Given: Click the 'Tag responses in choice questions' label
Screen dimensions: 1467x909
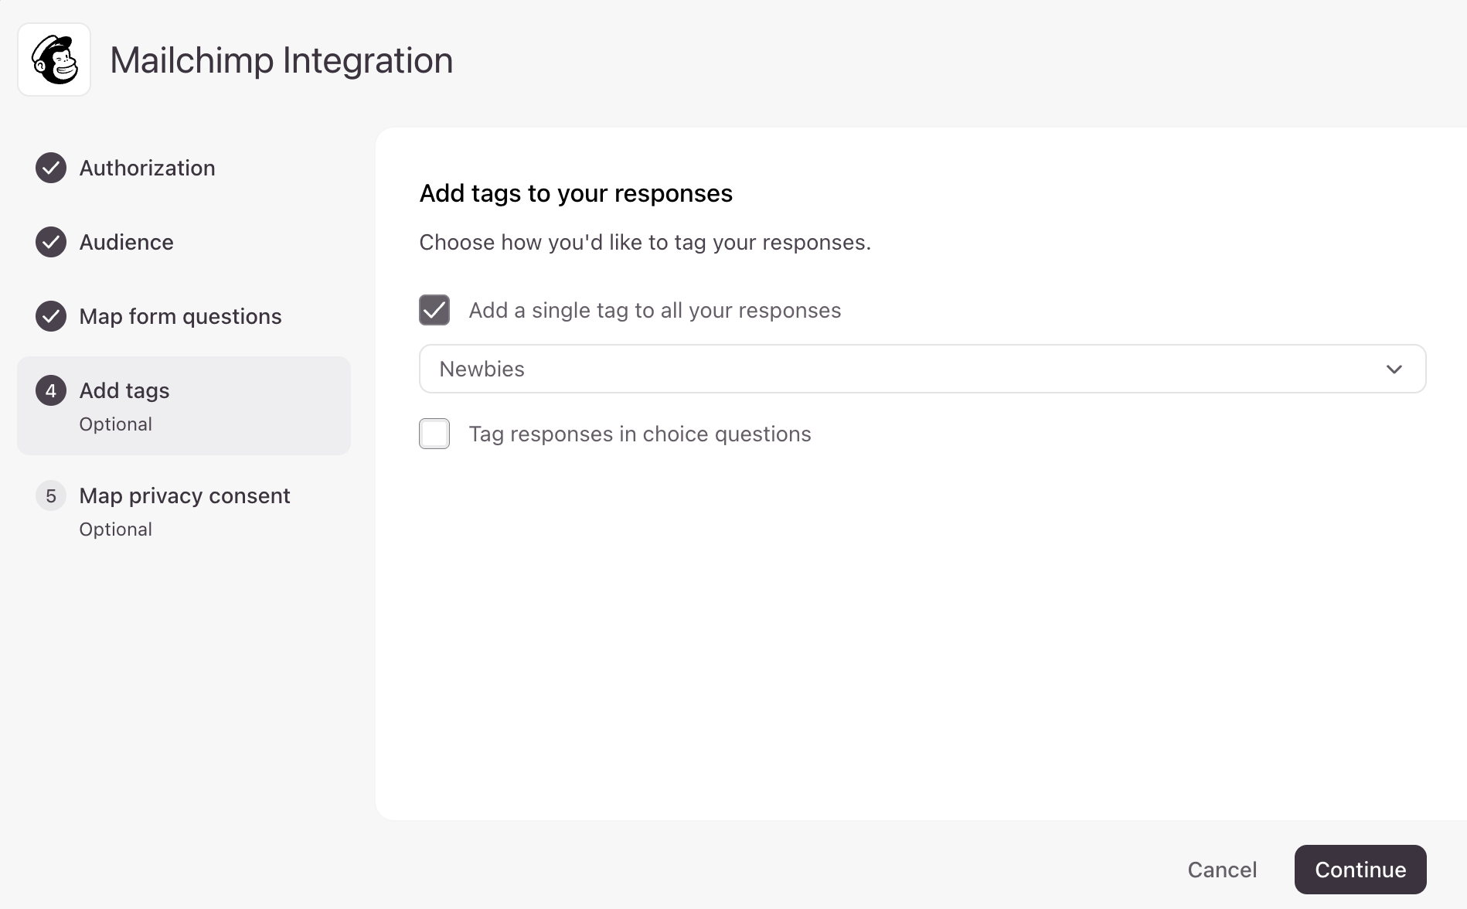Looking at the screenshot, I should 640,434.
